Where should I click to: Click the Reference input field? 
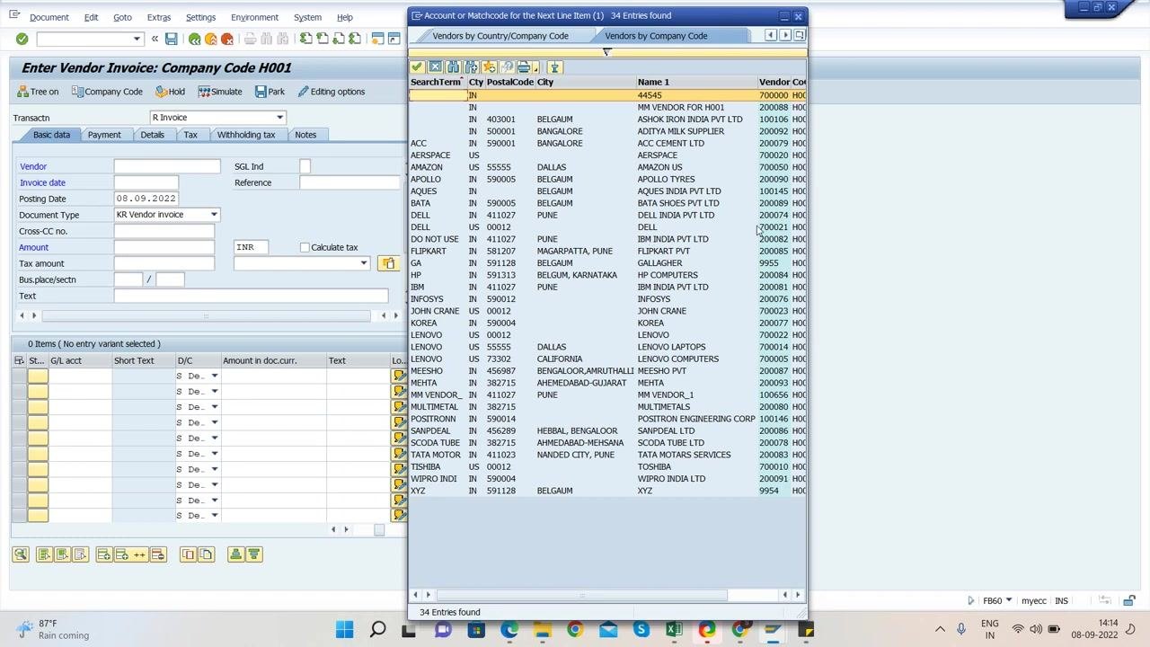[x=349, y=182]
